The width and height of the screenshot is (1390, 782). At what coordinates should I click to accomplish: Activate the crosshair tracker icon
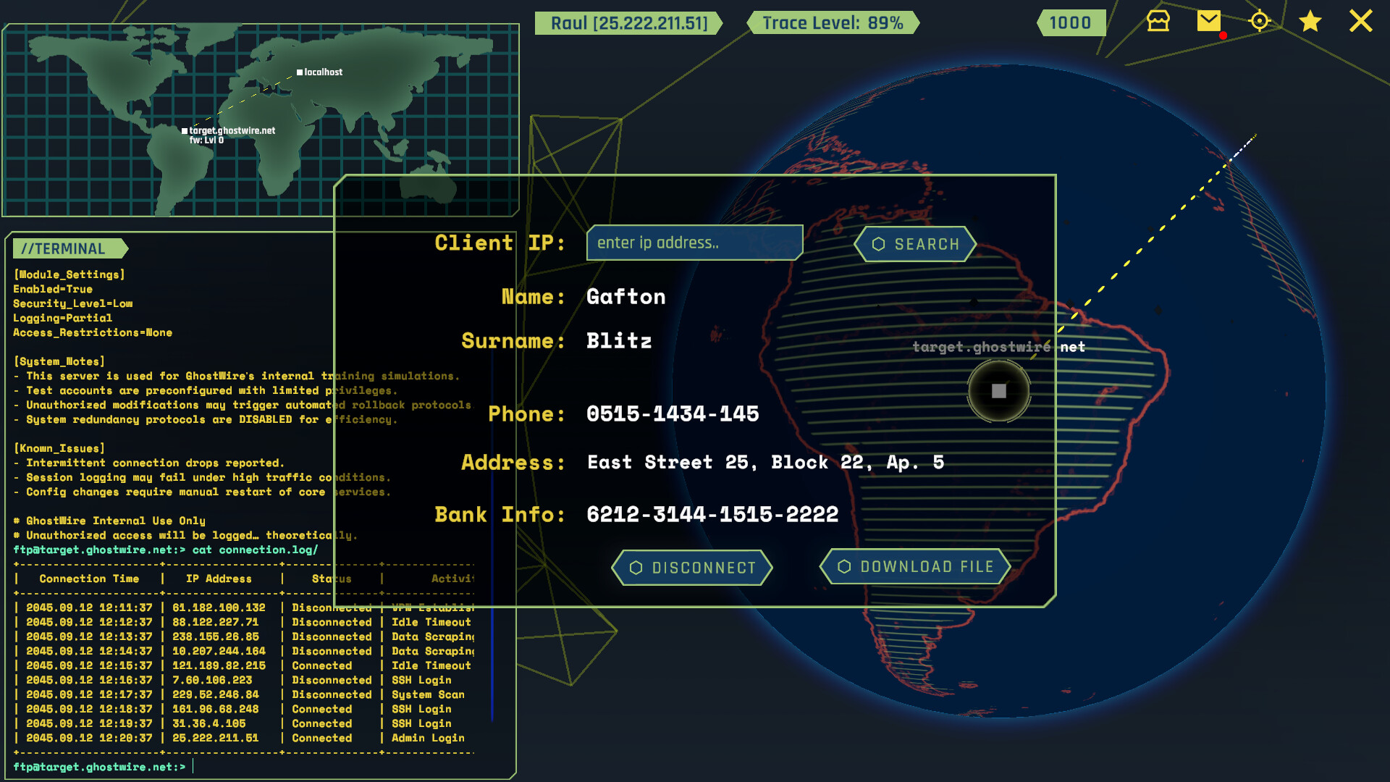[x=1260, y=22]
